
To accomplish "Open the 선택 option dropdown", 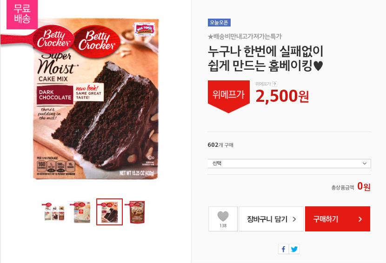I will tap(289, 164).
